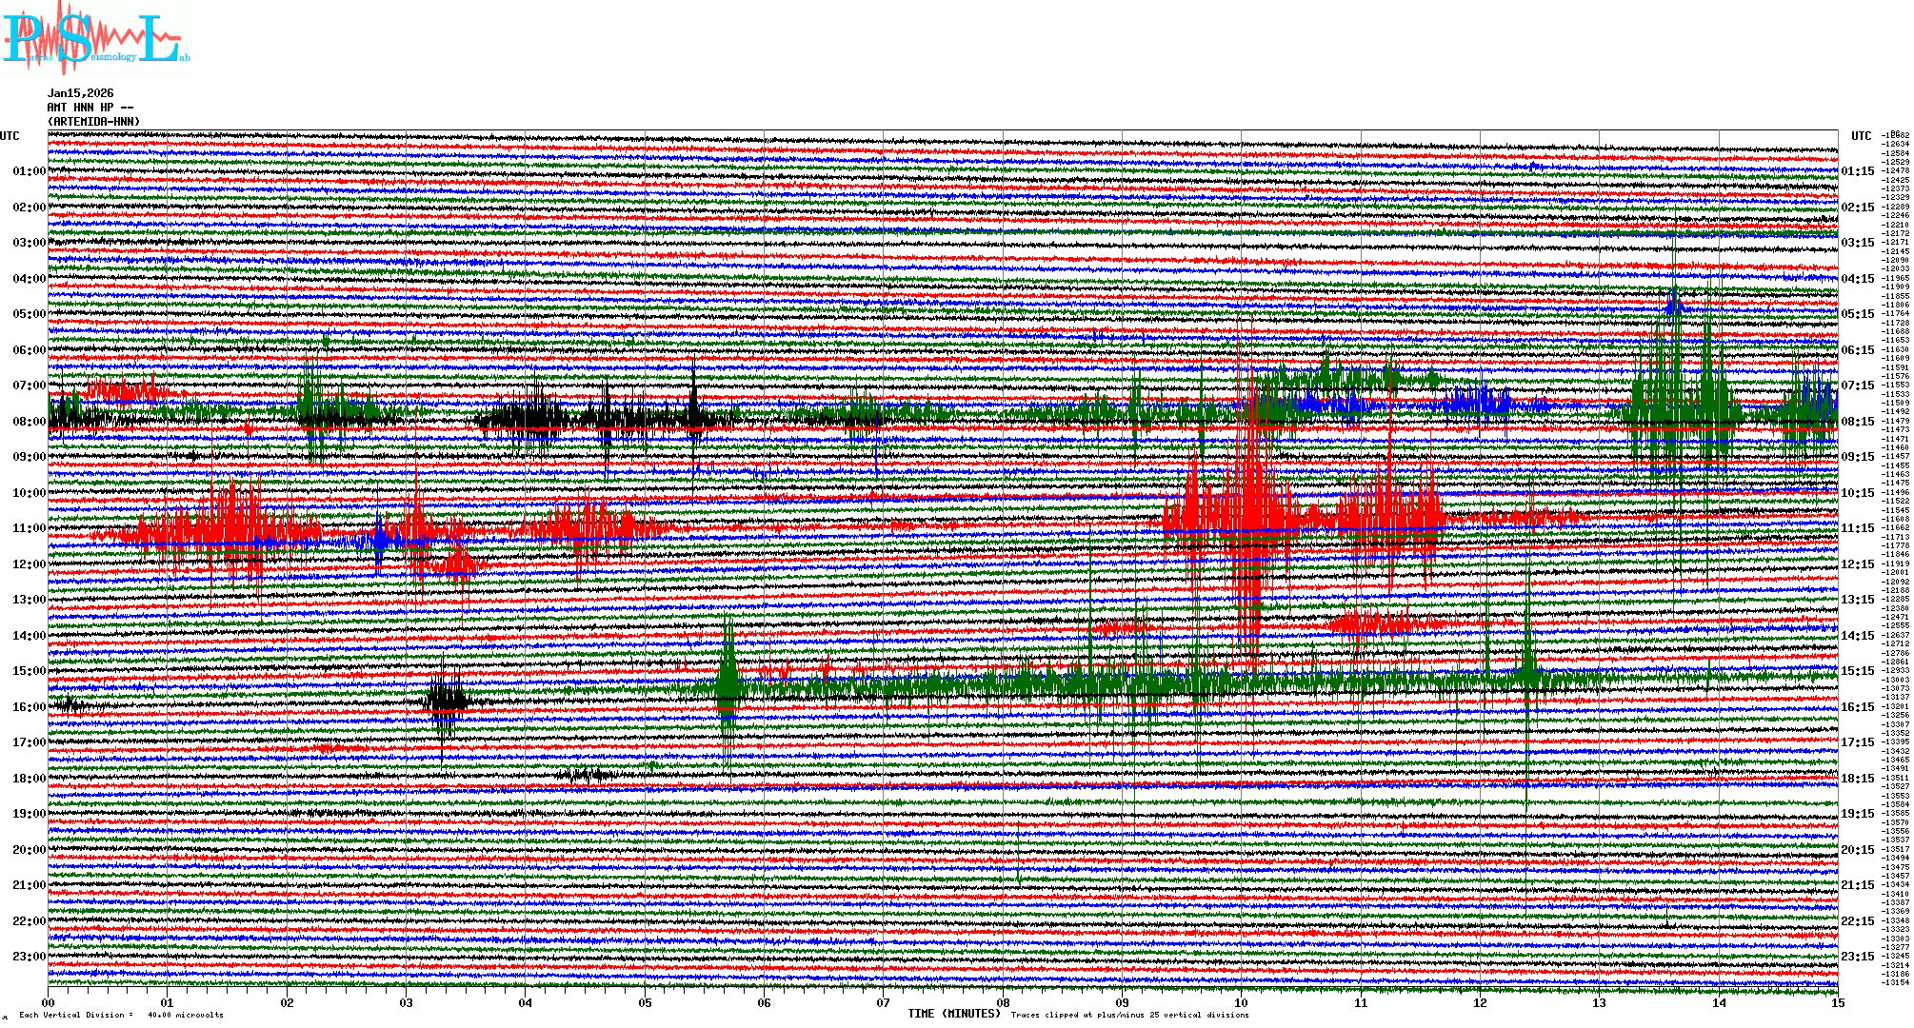This screenshot has width=1914, height=1028.
Task: Click minute 15 on the bottom axis
Action: [x=1837, y=1002]
